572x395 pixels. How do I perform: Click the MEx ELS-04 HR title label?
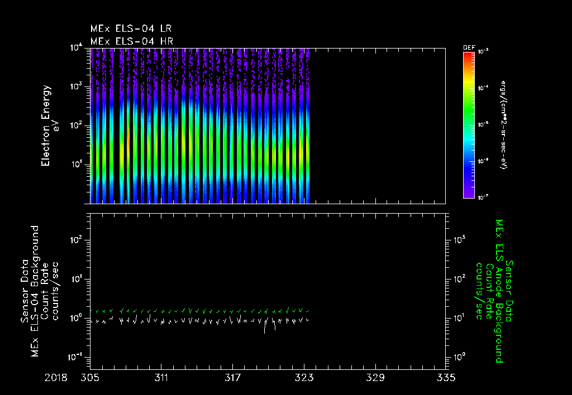pos(132,41)
